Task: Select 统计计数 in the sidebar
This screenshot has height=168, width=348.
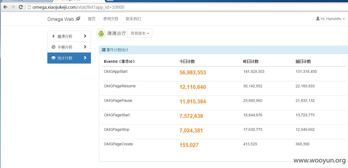Action: tap(69, 58)
